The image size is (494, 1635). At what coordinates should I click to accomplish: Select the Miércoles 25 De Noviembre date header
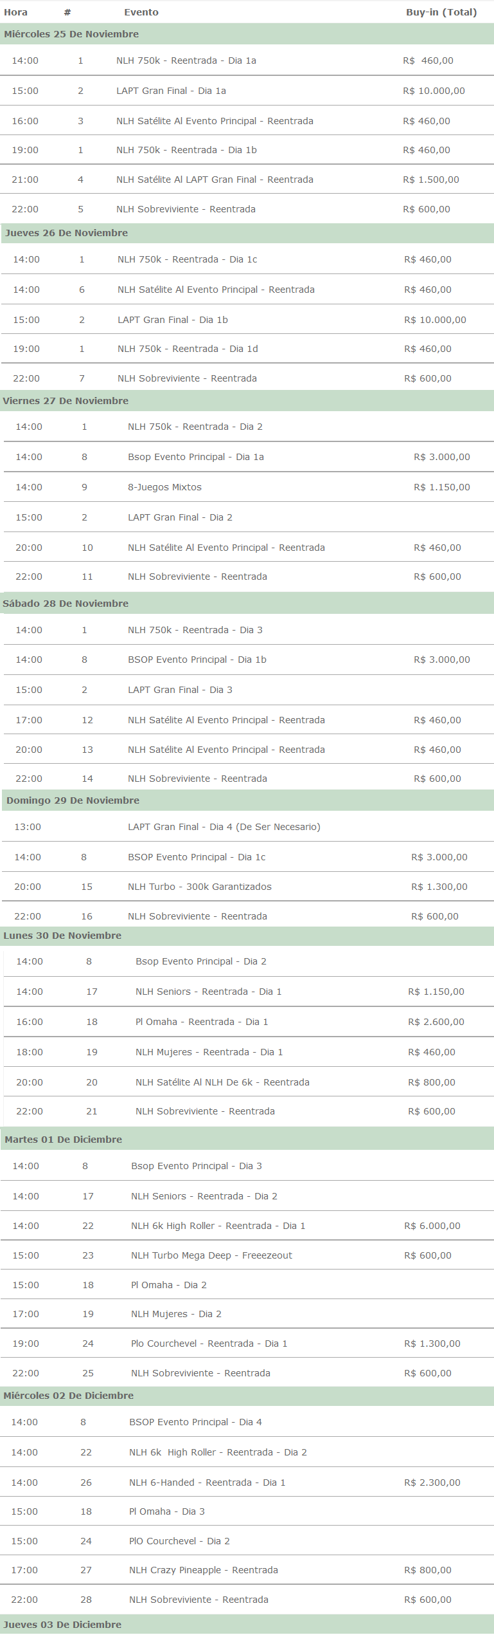click(71, 34)
